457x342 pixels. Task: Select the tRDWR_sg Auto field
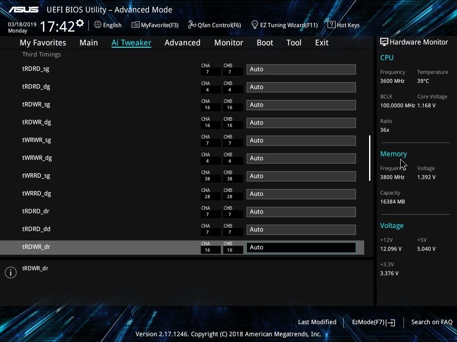coord(301,105)
